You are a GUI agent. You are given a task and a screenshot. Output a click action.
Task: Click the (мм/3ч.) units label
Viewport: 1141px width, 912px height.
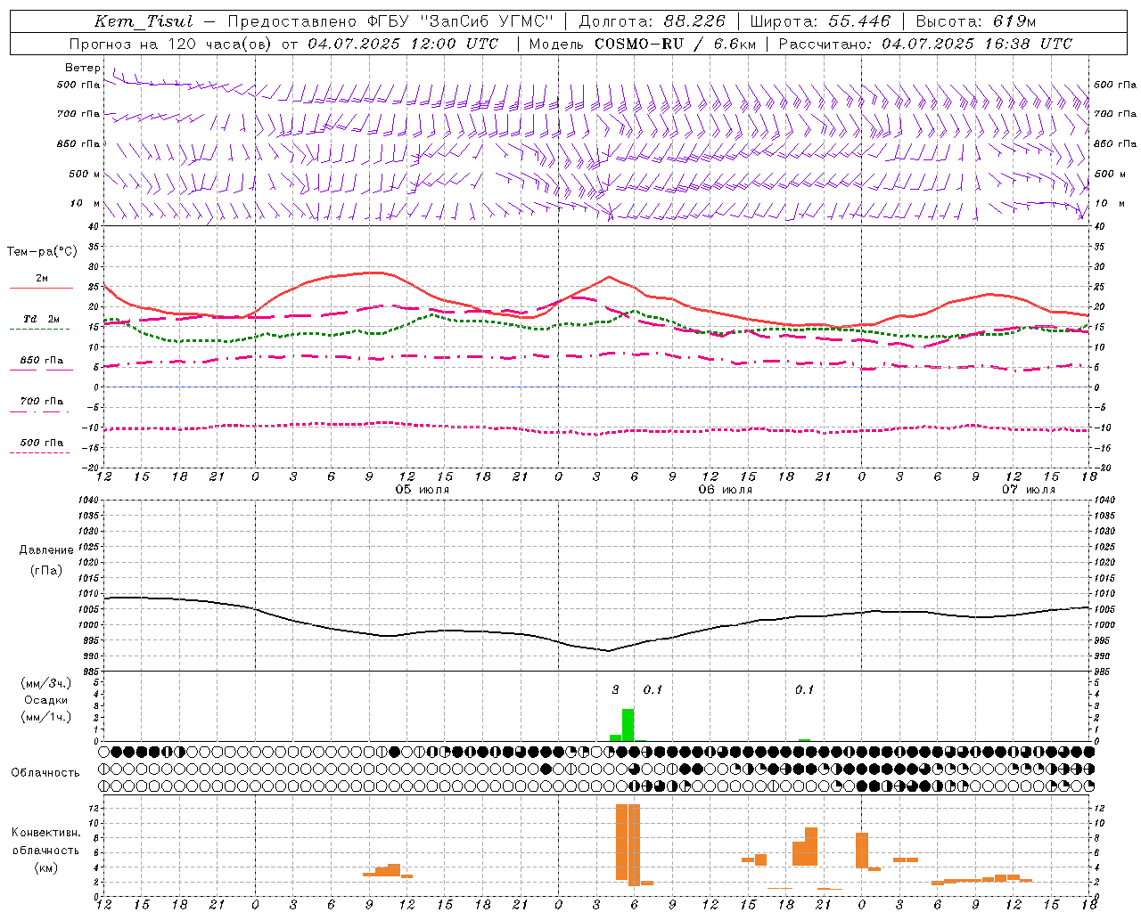[x=45, y=683]
